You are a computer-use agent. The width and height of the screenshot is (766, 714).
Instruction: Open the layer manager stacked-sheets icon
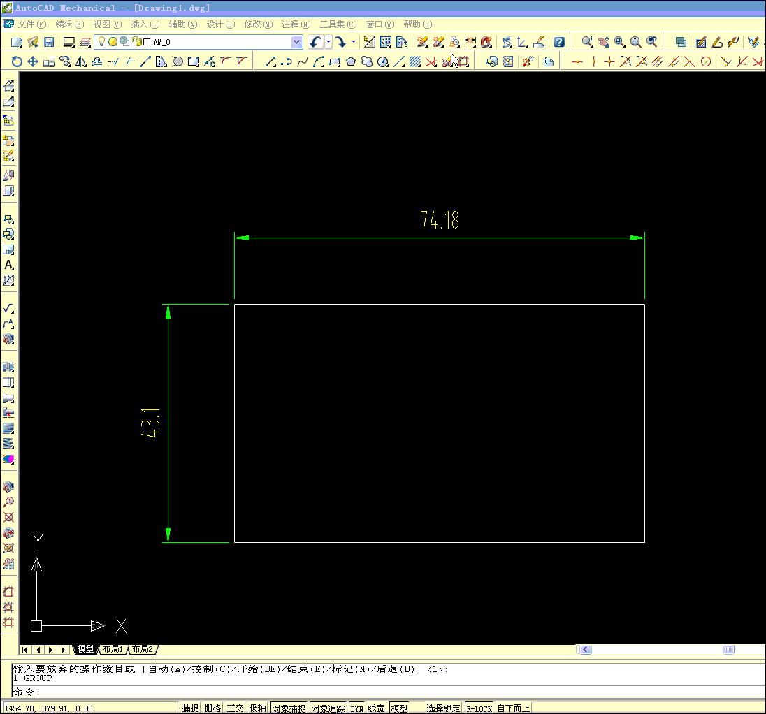click(85, 43)
